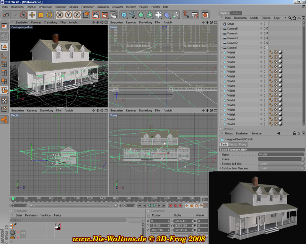Open the Plug-ins menu

point(144,7)
